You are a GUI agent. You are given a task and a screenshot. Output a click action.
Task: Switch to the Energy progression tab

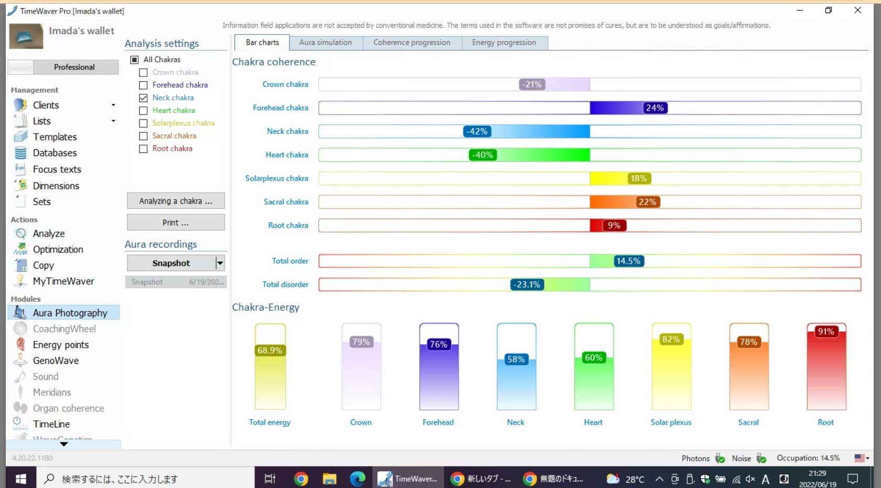point(504,42)
